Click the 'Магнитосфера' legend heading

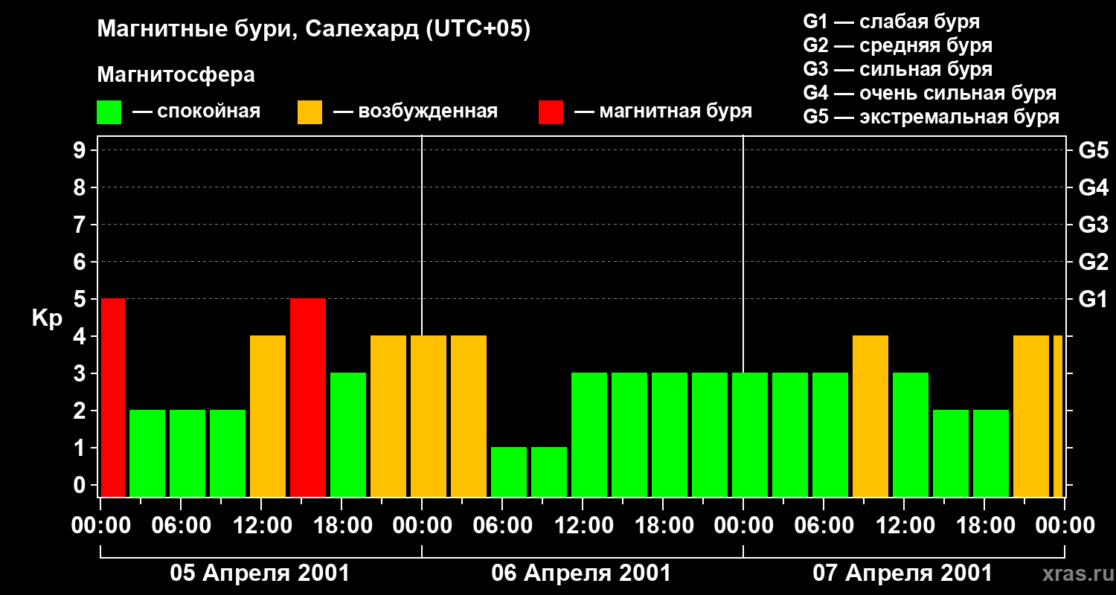(176, 75)
